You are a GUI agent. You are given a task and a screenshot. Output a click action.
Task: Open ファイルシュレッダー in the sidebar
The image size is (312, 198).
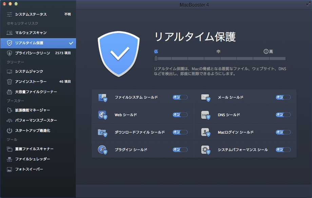pyautogui.click(x=38, y=159)
